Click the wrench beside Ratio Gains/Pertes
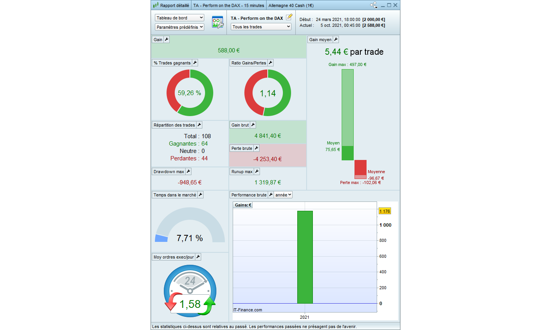The image size is (551, 330). pos(270,63)
